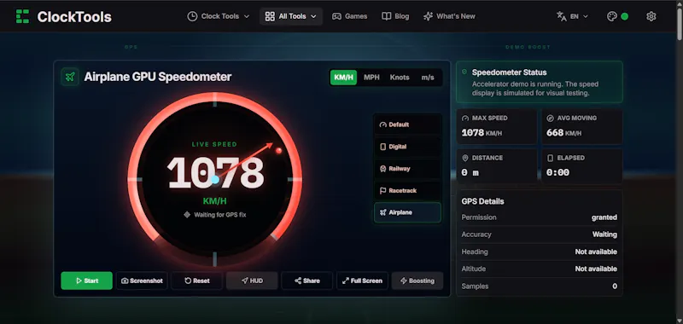Toggle the HUD mode button
Viewport: 683px width, 324px height.
click(252, 281)
